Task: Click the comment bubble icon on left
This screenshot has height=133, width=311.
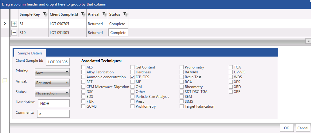Action: click(5, 81)
